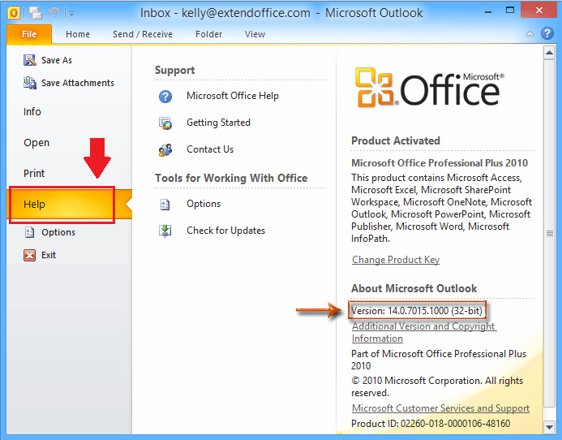Image resolution: width=562 pixels, height=440 pixels.
Task: Click the scrollbar up arrow
Action: [549, 53]
